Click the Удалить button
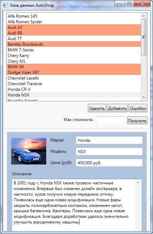Image resolution: width=153 pixels, height=234 pixels. [x=97, y=108]
